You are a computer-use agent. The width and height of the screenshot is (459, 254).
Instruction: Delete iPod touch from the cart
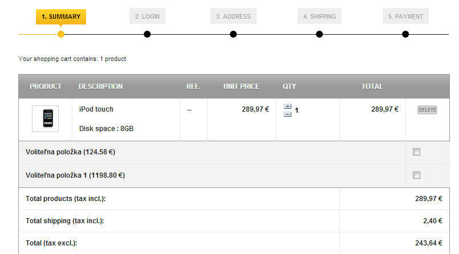coord(427,110)
